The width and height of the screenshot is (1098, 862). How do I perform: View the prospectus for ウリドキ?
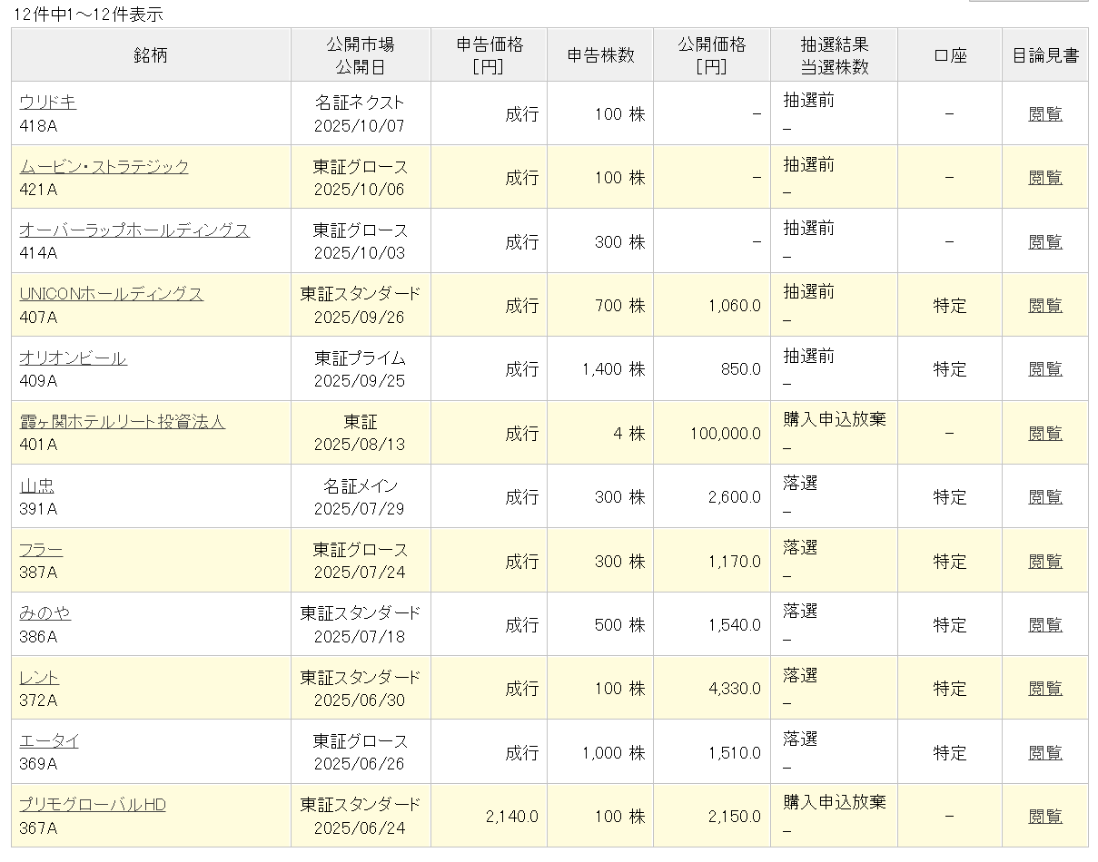click(x=1044, y=114)
